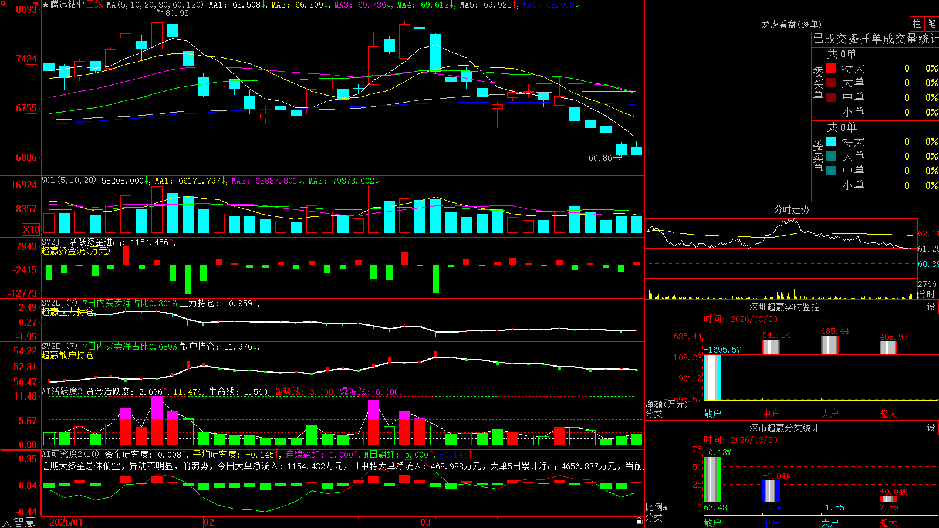The image size is (939, 528).
Task: Click 中户 category in 深圳超赢实时监控 chart
Action: [x=771, y=414]
